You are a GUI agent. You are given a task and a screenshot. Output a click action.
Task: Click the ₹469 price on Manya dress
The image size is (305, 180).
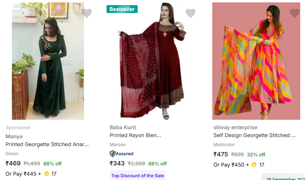point(13,163)
